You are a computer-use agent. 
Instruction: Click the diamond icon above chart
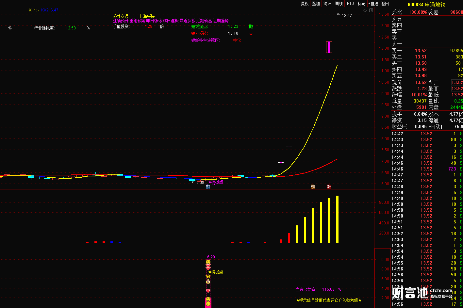coord(365,10)
